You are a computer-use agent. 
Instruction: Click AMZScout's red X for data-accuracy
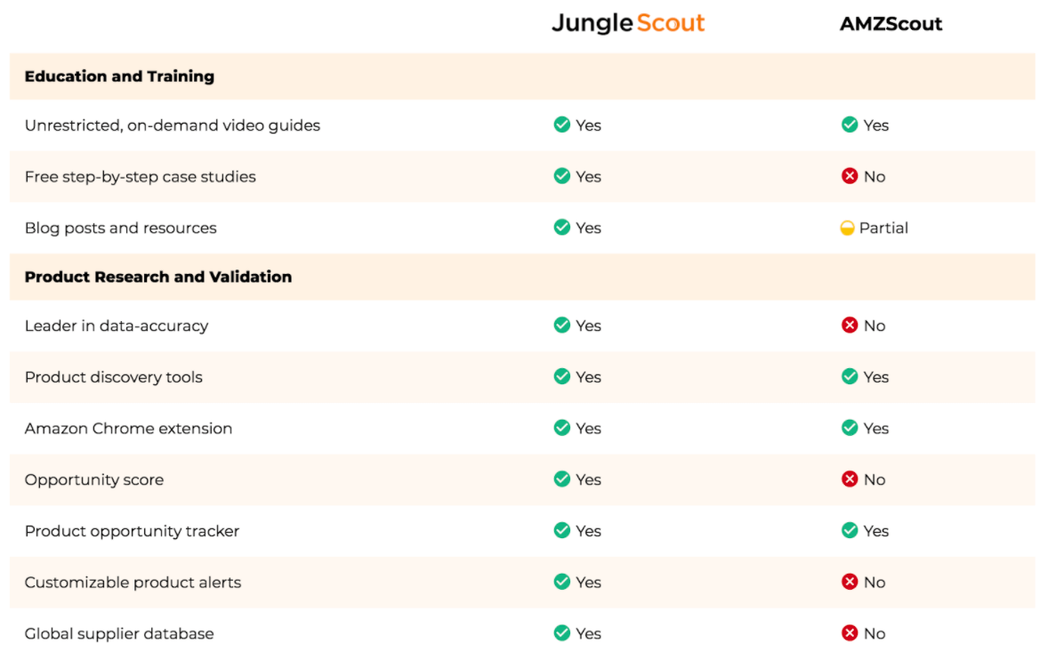coord(850,326)
